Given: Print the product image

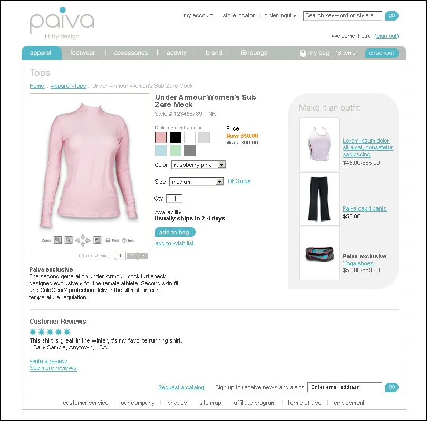Looking at the screenshot, I should coord(112,240).
